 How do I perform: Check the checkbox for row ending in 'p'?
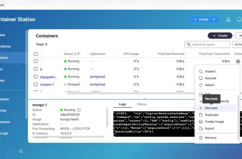36,69
